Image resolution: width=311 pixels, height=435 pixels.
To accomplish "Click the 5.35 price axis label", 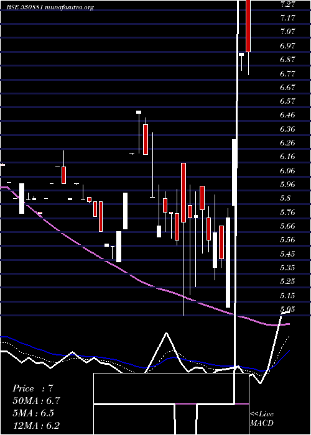I will click(x=287, y=268).
